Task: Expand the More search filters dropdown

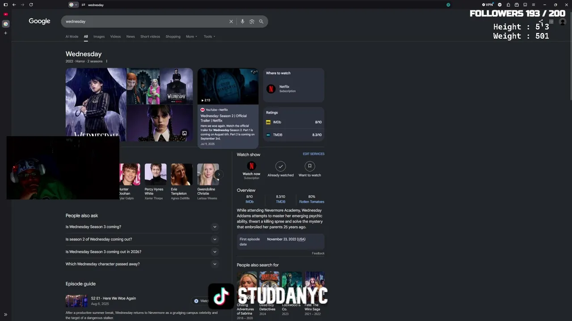Action: [x=191, y=37]
